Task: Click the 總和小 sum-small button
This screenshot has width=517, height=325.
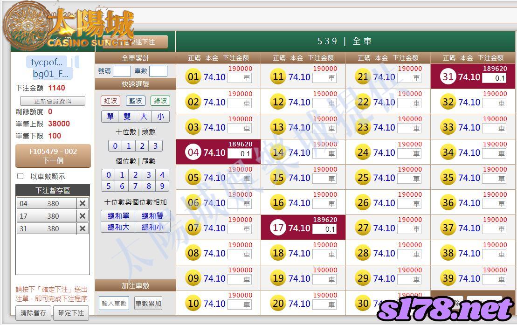Action: pos(152,227)
